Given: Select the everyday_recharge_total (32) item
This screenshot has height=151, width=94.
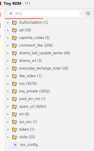Looking at the screenshot, I should pos(44,68).
